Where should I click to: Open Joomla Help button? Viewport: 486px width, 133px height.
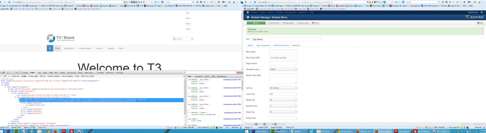point(480,23)
